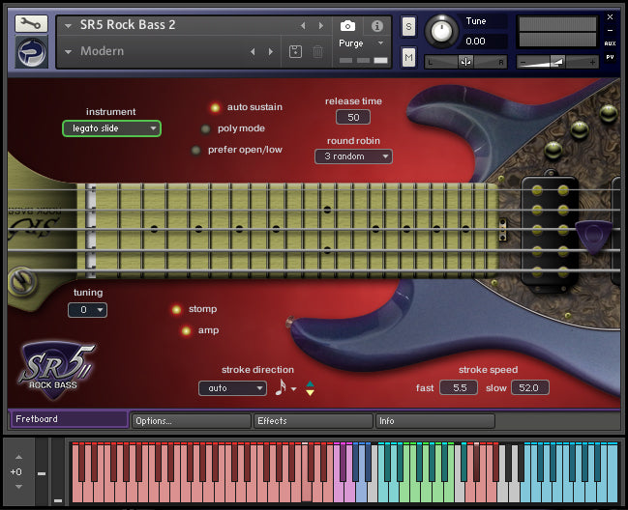The image size is (628, 510).
Task: Click the save snapshot icon
Action: 295,51
